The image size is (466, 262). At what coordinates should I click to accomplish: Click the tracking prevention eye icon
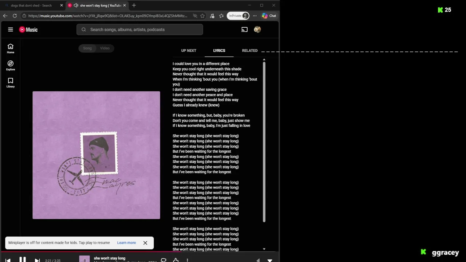195,16
